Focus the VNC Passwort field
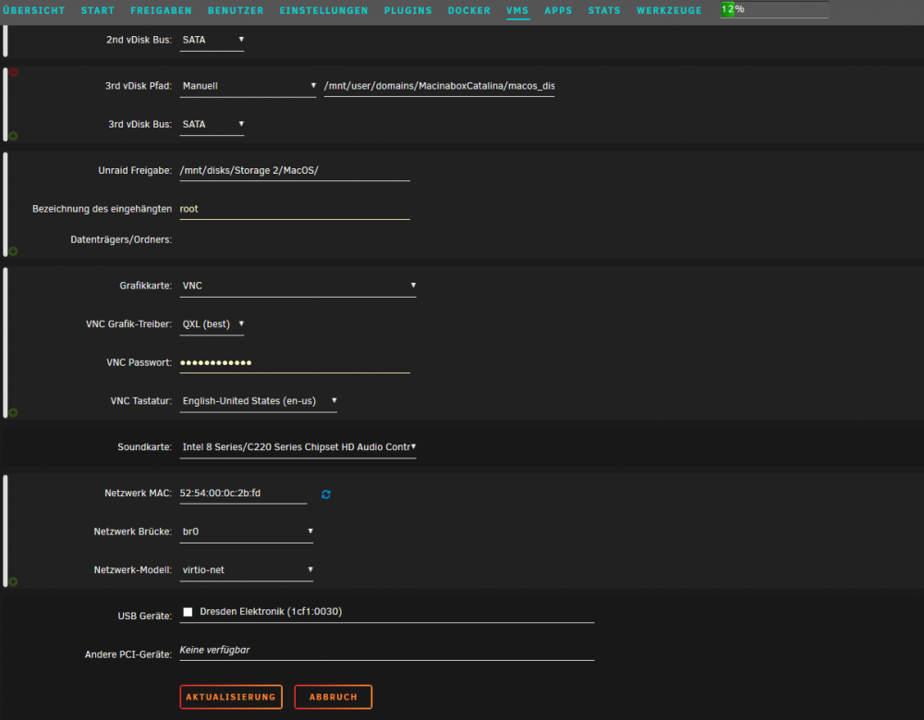 click(x=295, y=362)
